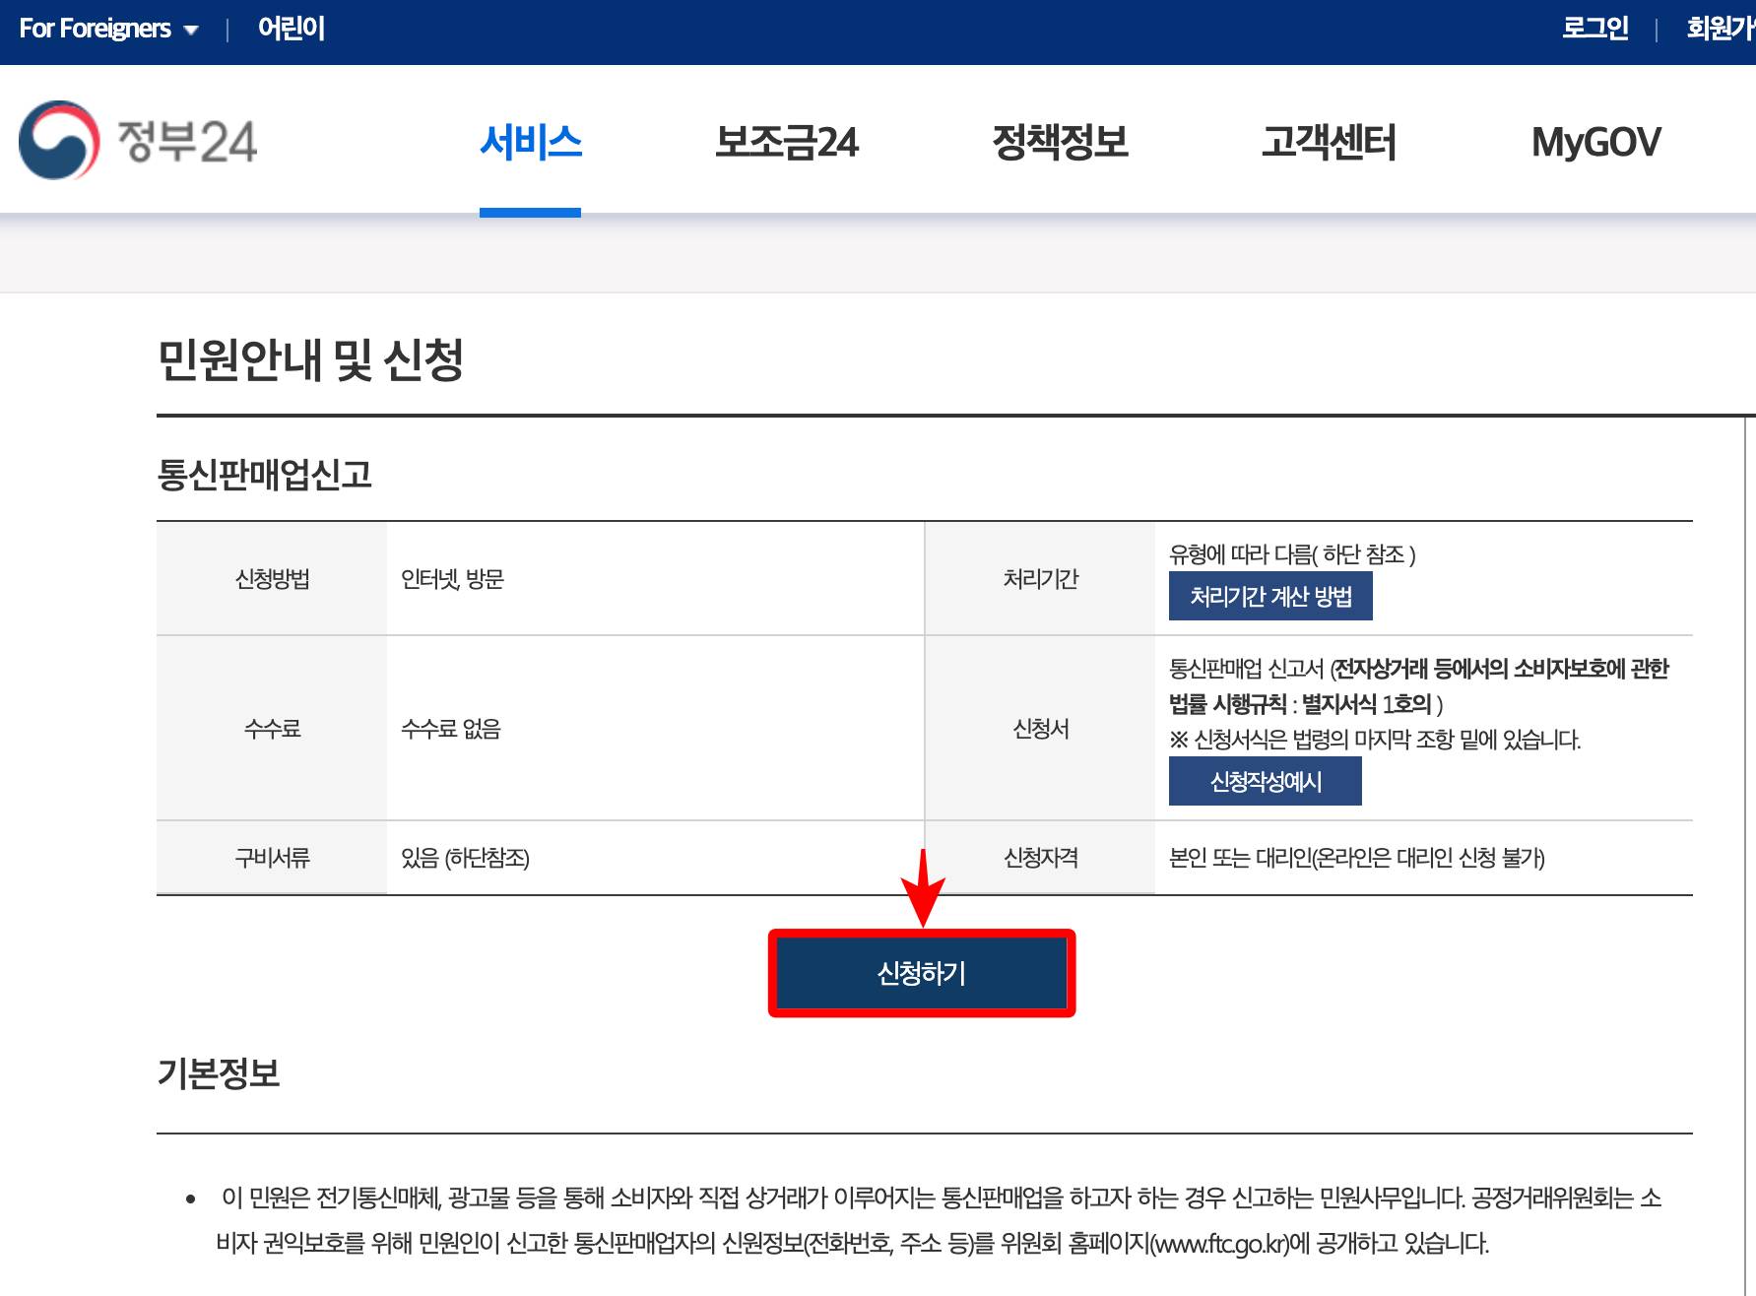This screenshot has width=1756, height=1296.
Task: View the 신청작성예시 example
Action: 1265,781
